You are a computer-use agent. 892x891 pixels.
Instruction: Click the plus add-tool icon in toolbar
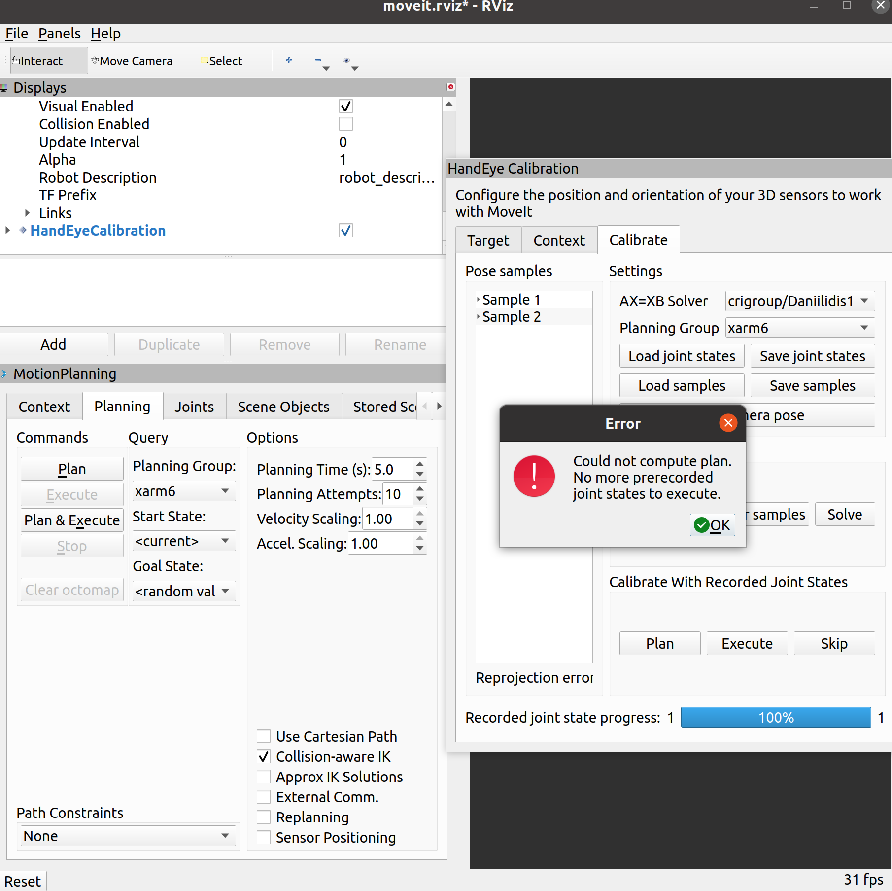(x=289, y=60)
